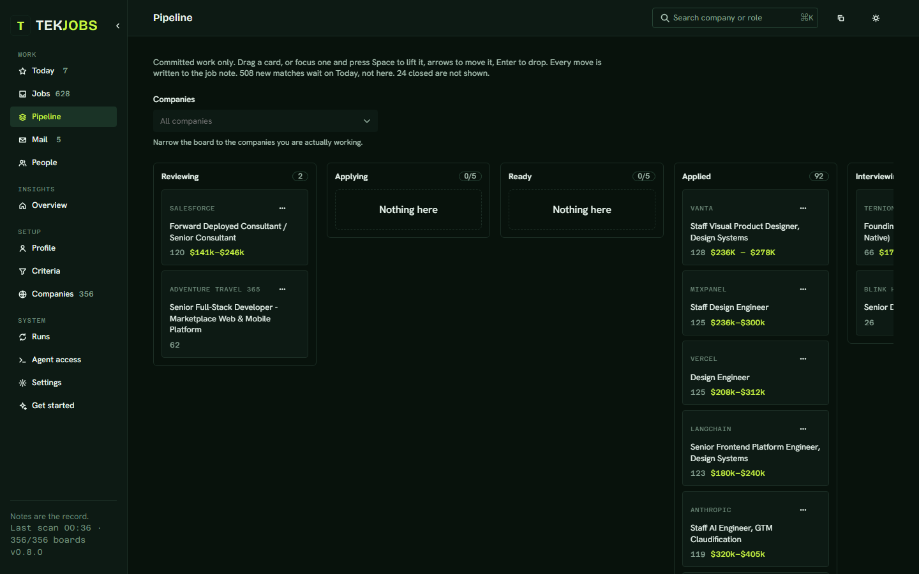Open the Vanta card options menu
Screen dimensions: 919x574
point(803,209)
